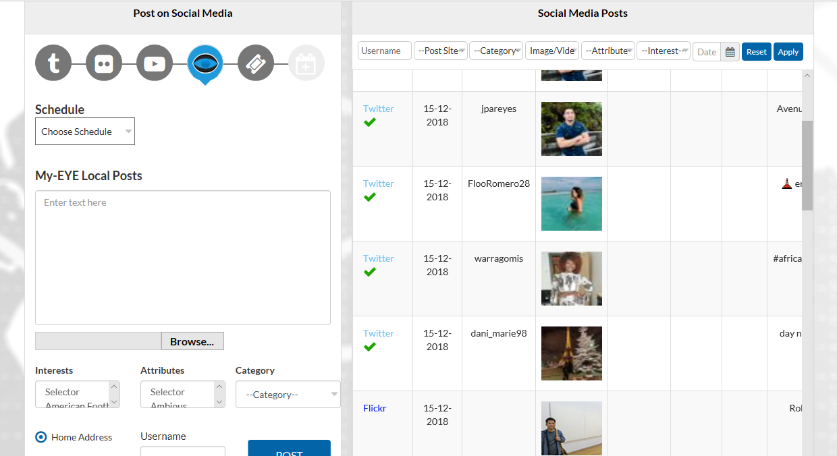Open Twitter link in warragomis row
This screenshot has height=456, width=837.
tap(379, 258)
